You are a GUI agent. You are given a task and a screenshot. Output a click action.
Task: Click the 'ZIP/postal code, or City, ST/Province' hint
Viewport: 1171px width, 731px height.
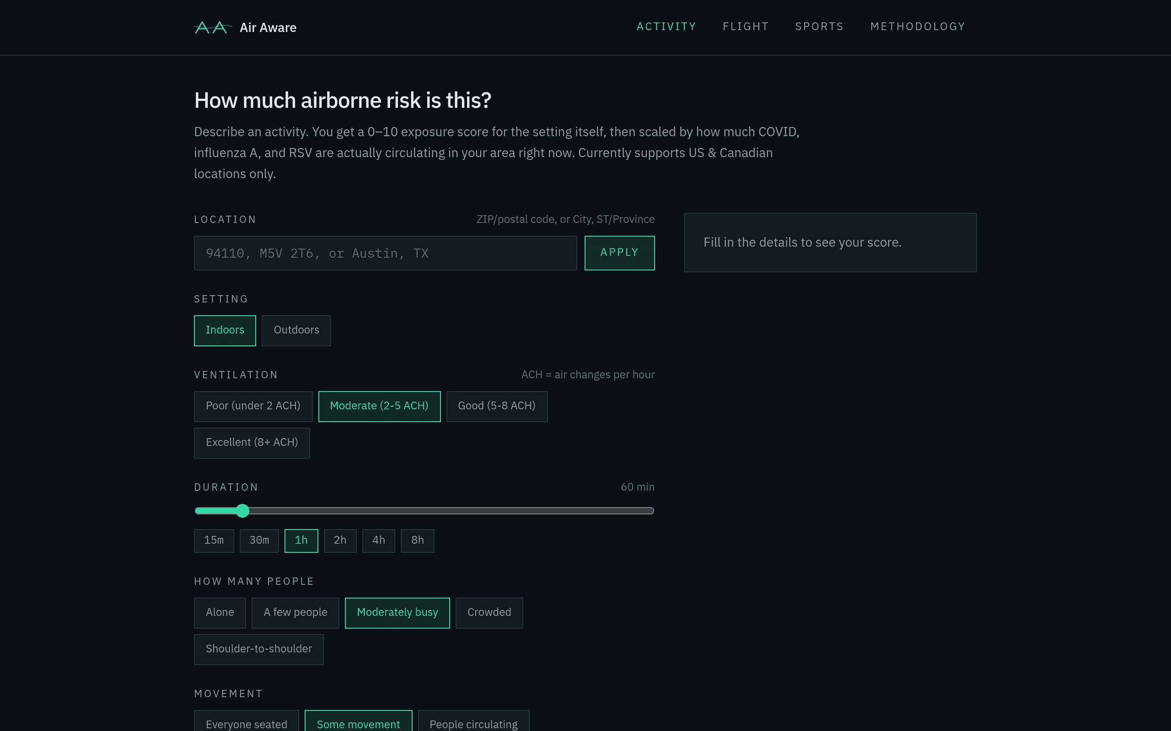click(565, 219)
